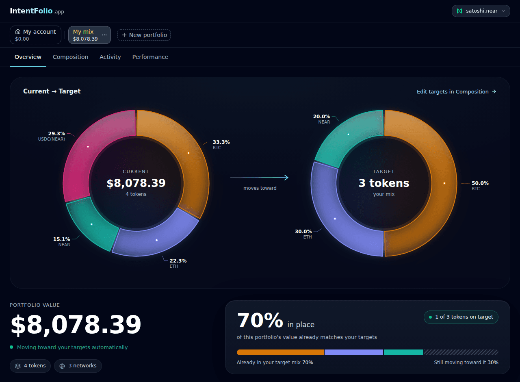Switch to the Composition tab

70,57
